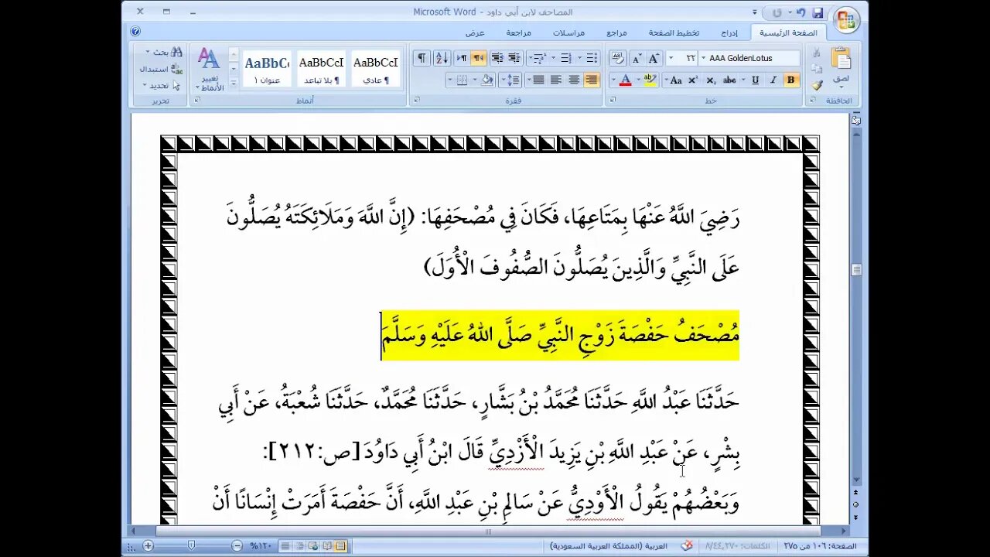The width and height of the screenshot is (990, 557).
Task: Expand styles gallery more arrow
Action: click(x=234, y=84)
